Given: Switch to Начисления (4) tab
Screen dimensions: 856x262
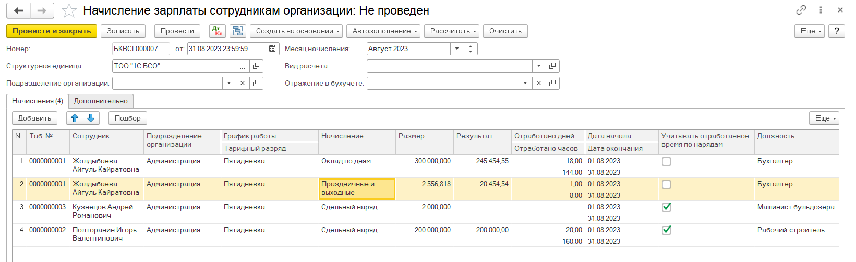Looking at the screenshot, I should pyautogui.click(x=38, y=101).
